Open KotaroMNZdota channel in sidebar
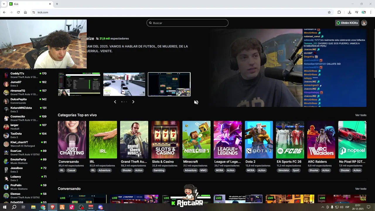The image size is (375, 211). tap(25, 110)
